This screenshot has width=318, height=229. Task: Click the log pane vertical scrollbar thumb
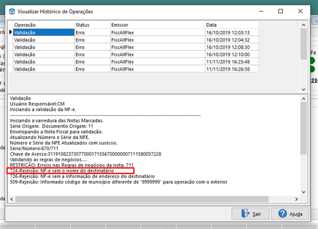(x=303, y=128)
